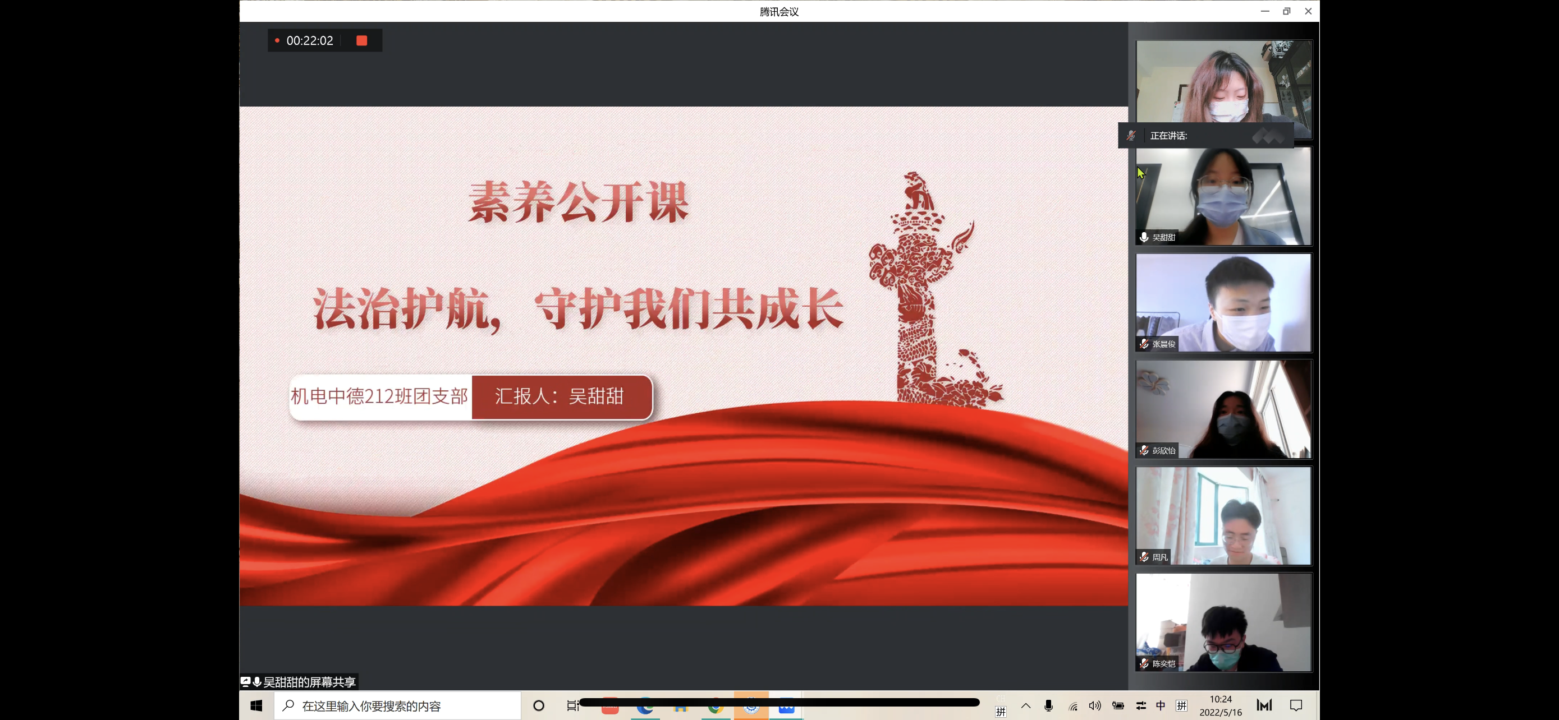Viewport: 1559px width, 720px height.
Task: Click the muted microphone icon next to 陈奕恺
Action: pyautogui.click(x=1144, y=663)
